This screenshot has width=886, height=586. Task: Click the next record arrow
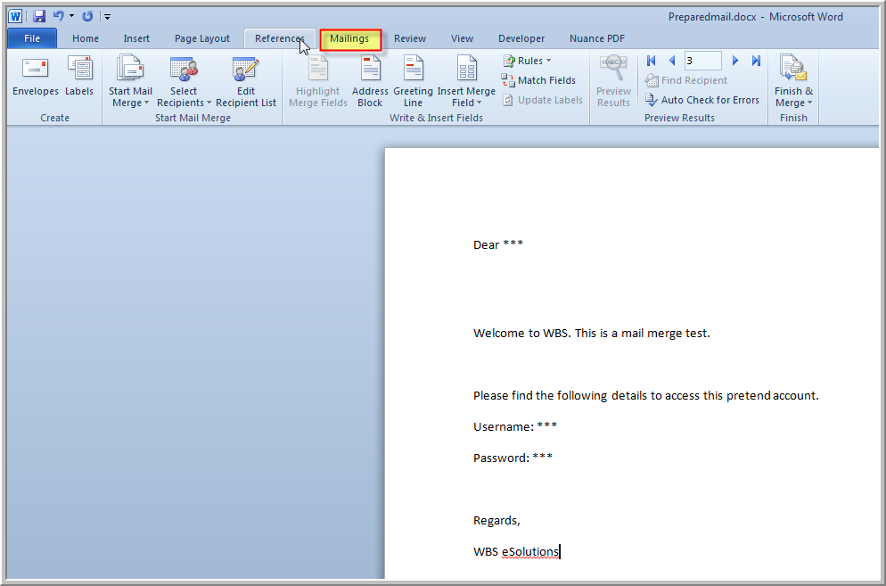(735, 61)
